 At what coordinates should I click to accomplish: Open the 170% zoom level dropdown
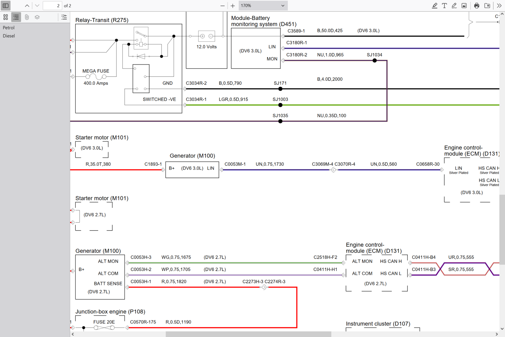pyautogui.click(x=263, y=6)
